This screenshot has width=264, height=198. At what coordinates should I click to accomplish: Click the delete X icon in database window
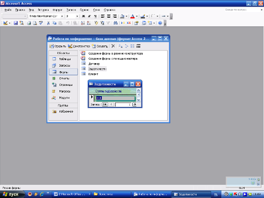click(x=113, y=46)
